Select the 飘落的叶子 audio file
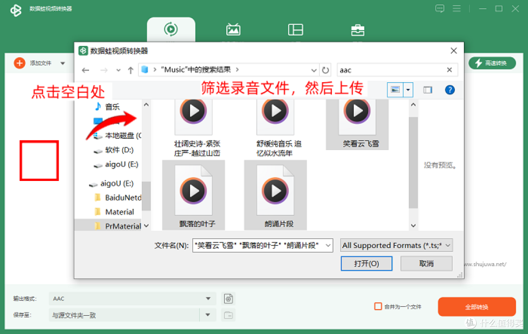528x334 pixels. [x=194, y=195]
